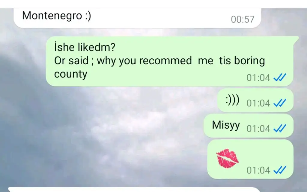Viewport: 307px width, 192px height.
Task: Tap the 01:04 timestamp under the kiss emoji
Action: [x=258, y=170]
